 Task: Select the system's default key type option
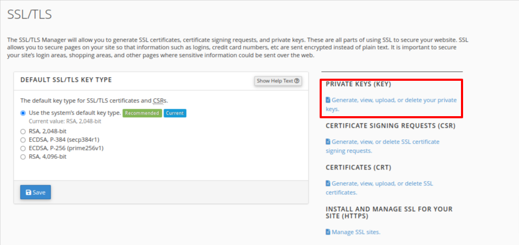click(23, 113)
